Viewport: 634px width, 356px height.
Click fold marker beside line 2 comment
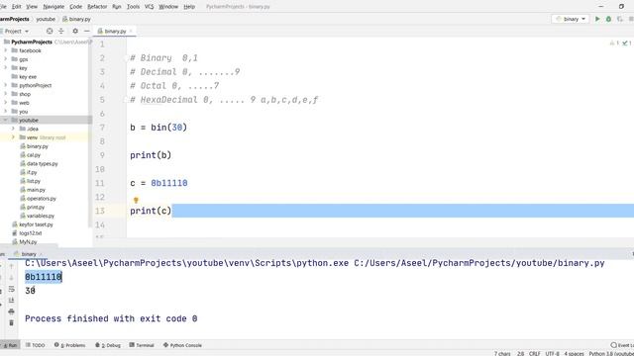click(126, 58)
